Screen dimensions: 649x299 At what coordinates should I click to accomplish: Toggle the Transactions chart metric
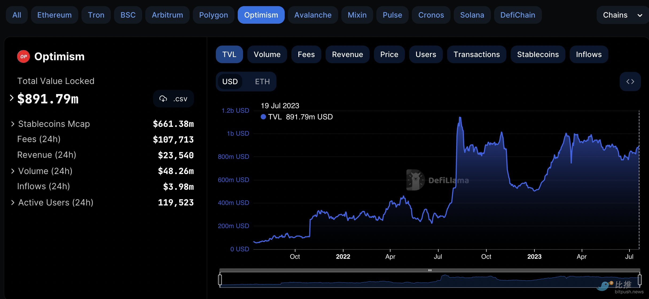tap(476, 54)
